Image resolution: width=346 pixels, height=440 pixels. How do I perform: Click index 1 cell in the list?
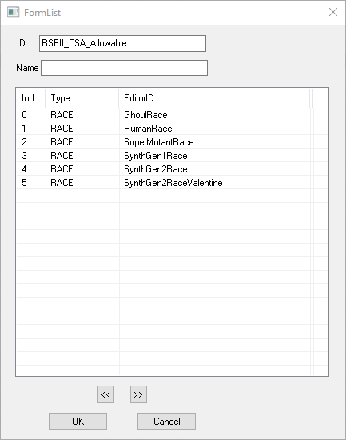31,129
